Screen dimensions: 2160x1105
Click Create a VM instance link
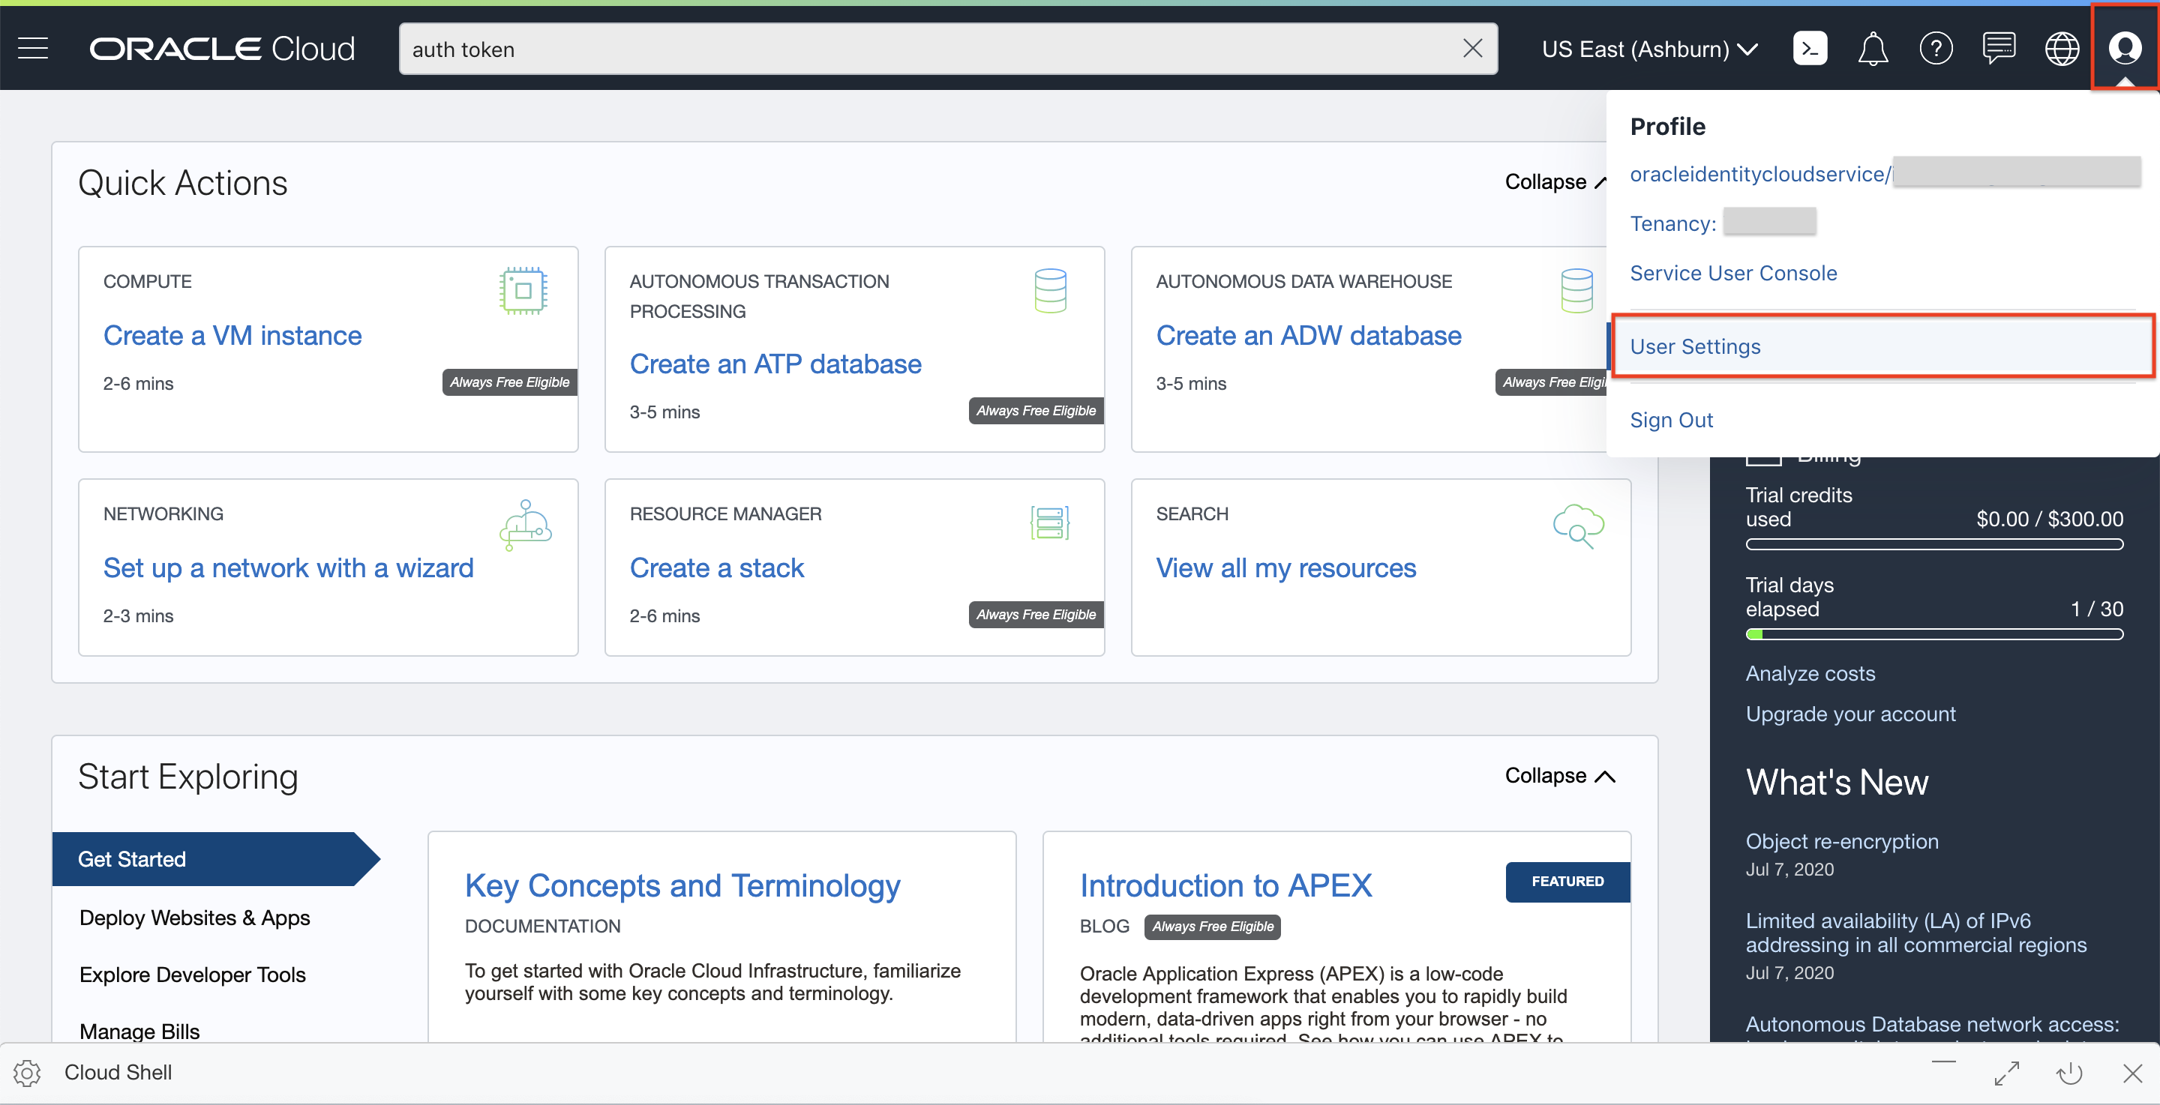(x=232, y=335)
